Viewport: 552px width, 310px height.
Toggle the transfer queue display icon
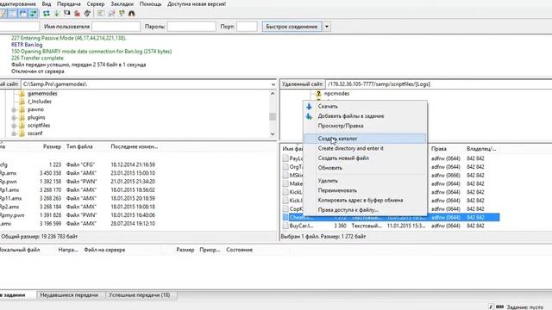[33, 14]
